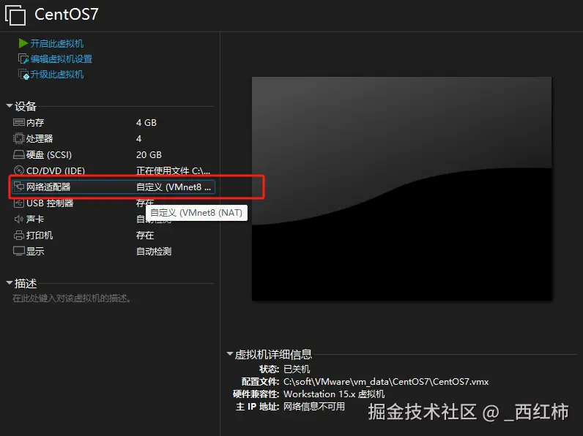Click the sound card speaker icon
This screenshot has width=583, height=436.
pyautogui.click(x=18, y=219)
